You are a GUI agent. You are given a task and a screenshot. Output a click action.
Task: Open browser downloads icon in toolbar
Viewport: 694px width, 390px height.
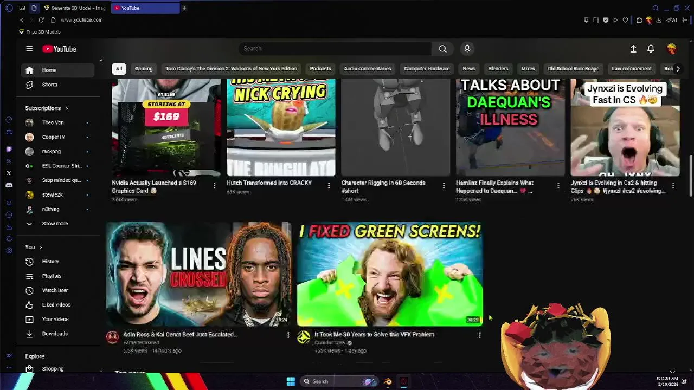(659, 20)
